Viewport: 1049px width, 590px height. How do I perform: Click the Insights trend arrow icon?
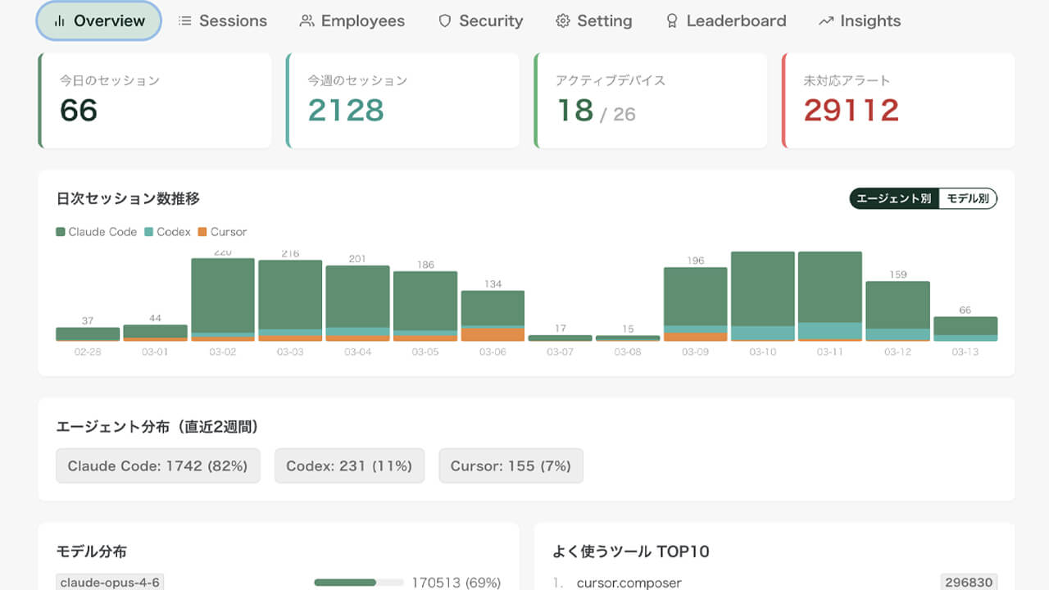(825, 20)
